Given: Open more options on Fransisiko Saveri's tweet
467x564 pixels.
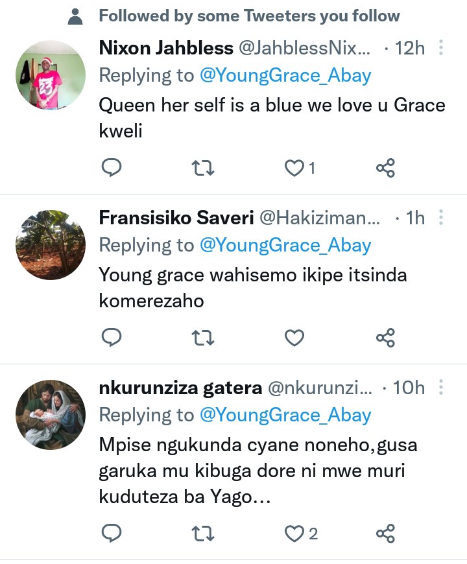Looking at the screenshot, I should [x=441, y=218].
